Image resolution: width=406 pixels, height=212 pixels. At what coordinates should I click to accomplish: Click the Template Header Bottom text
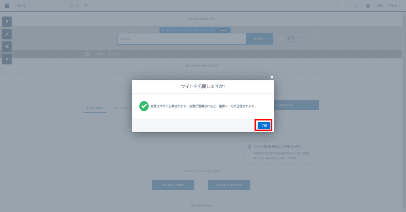[201, 65]
